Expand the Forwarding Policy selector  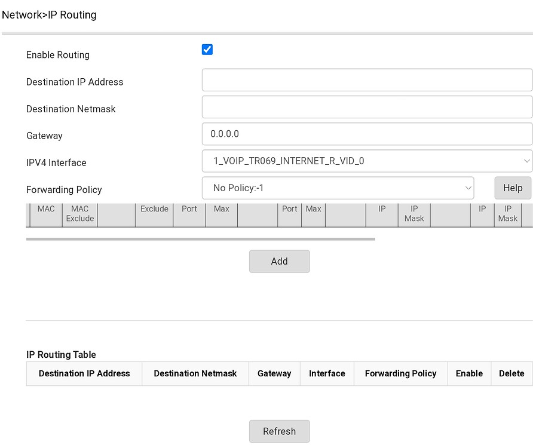337,188
